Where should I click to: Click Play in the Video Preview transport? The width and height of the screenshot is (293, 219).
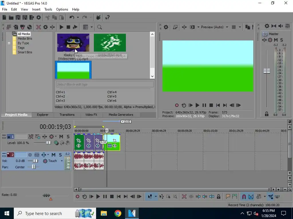[197, 105]
